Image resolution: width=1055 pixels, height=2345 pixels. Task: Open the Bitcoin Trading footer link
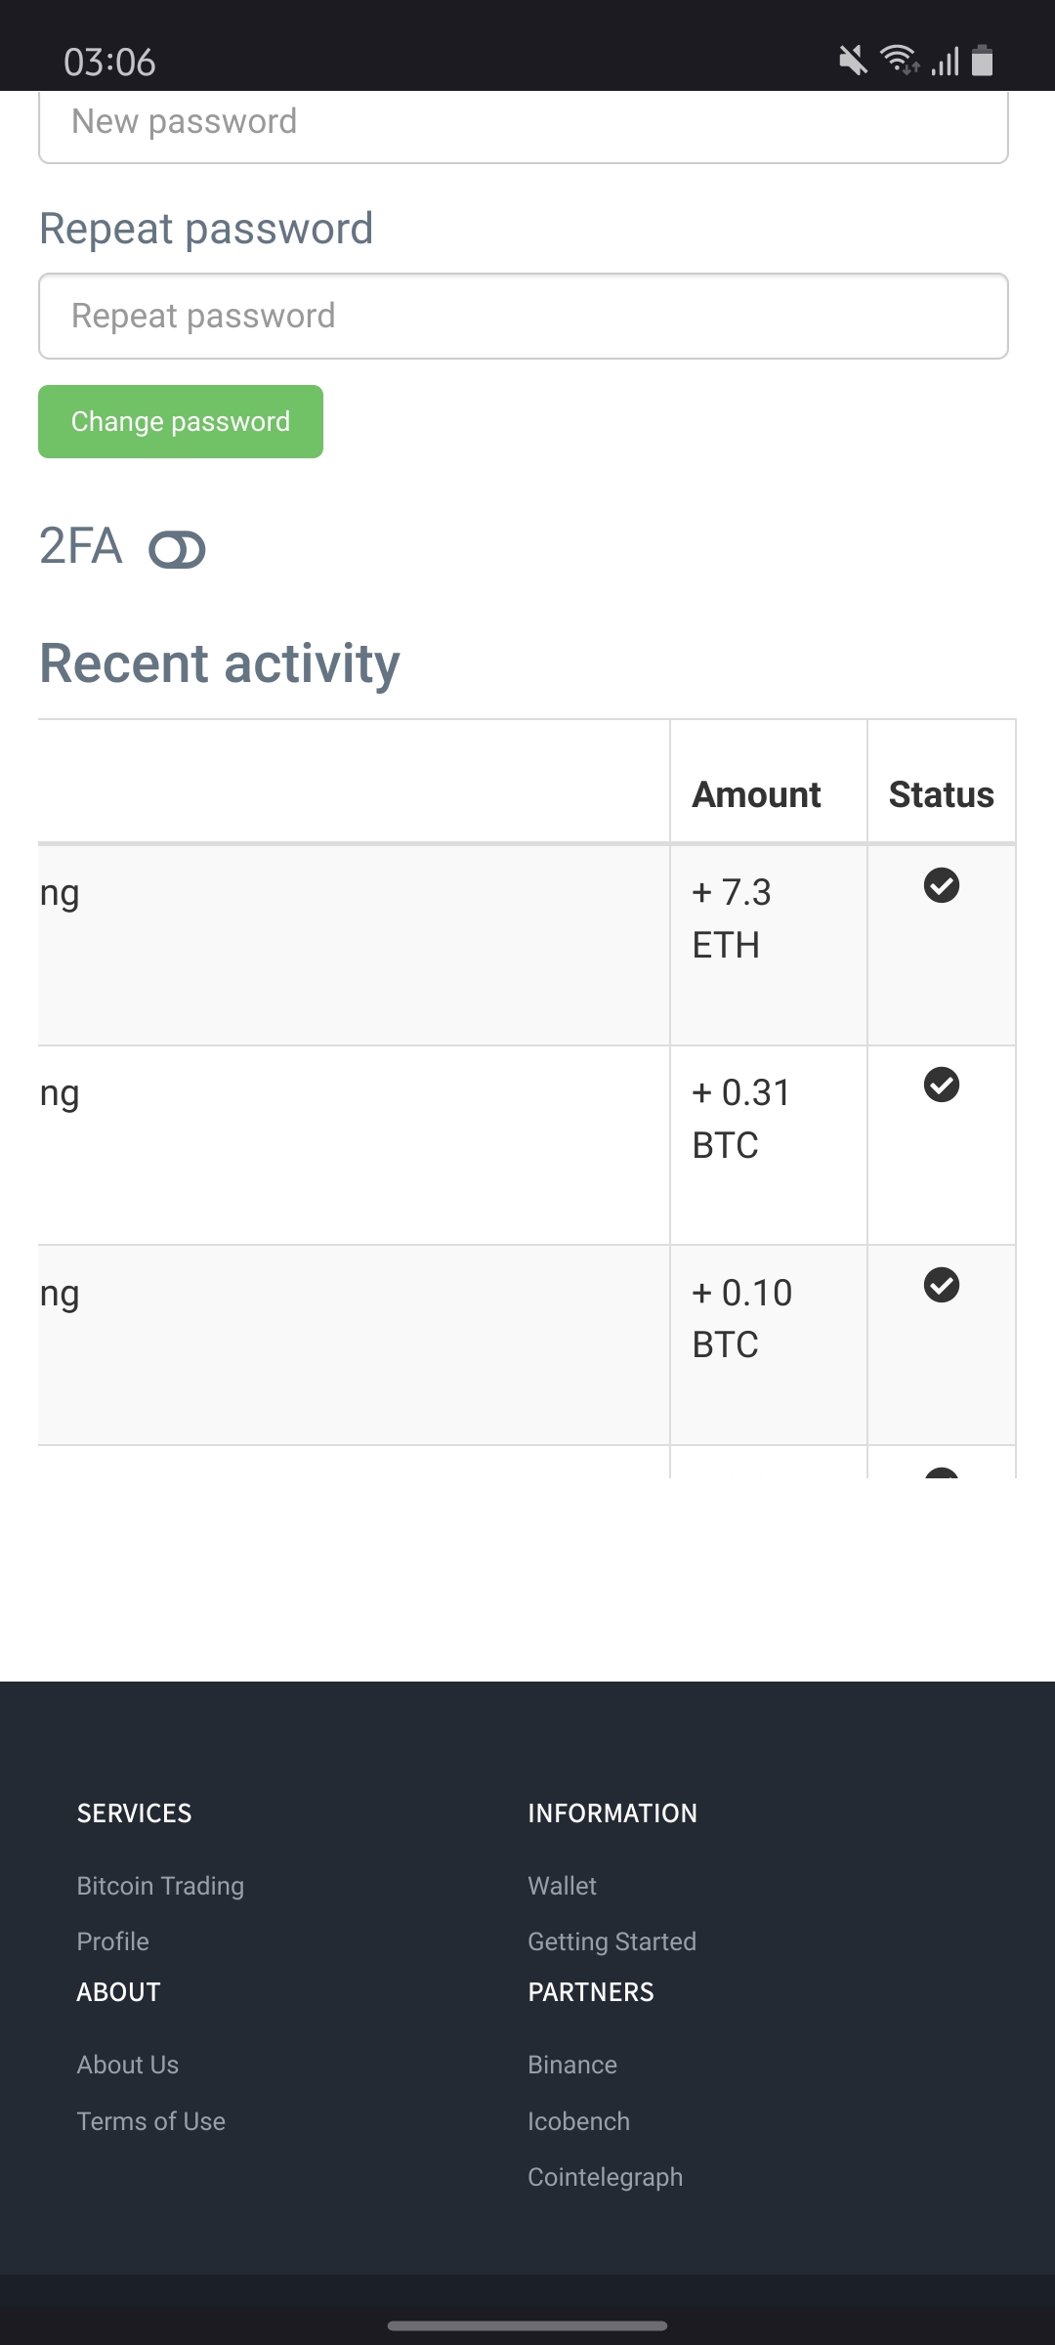(160, 1886)
